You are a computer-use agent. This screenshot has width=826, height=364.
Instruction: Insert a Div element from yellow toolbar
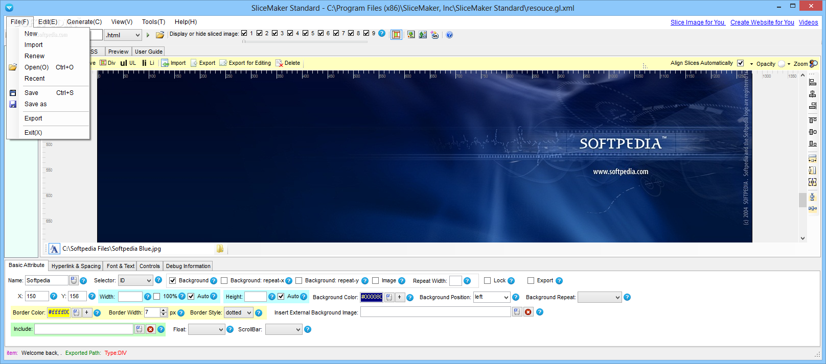[x=107, y=63]
